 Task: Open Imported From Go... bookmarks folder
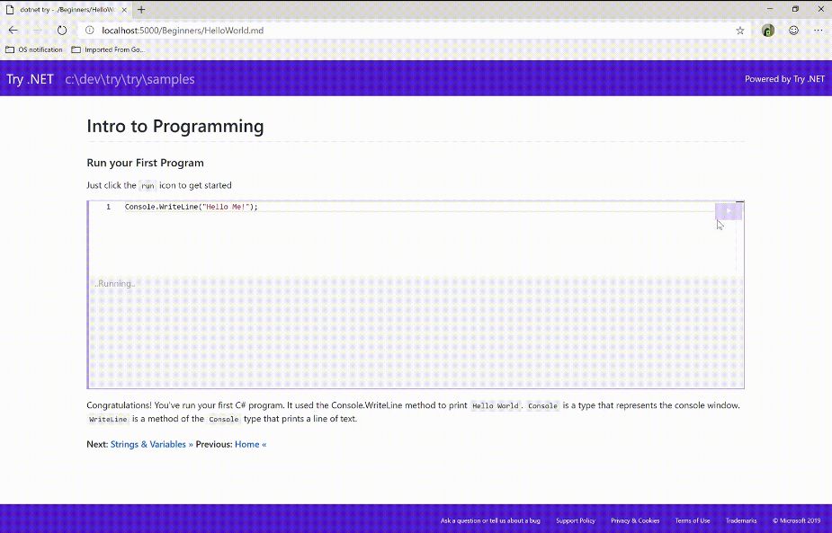point(108,49)
